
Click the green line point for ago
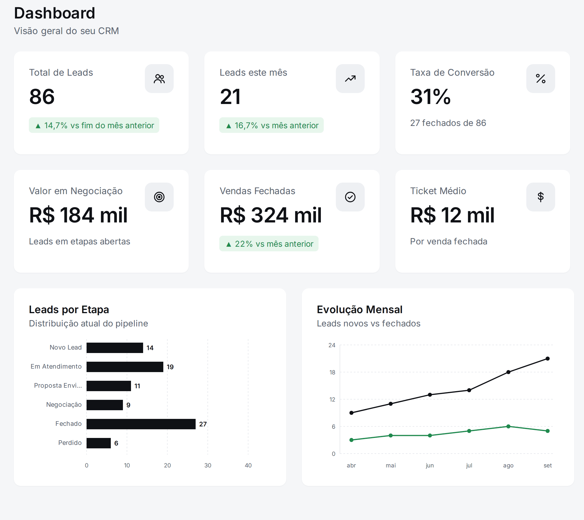(508, 426)
